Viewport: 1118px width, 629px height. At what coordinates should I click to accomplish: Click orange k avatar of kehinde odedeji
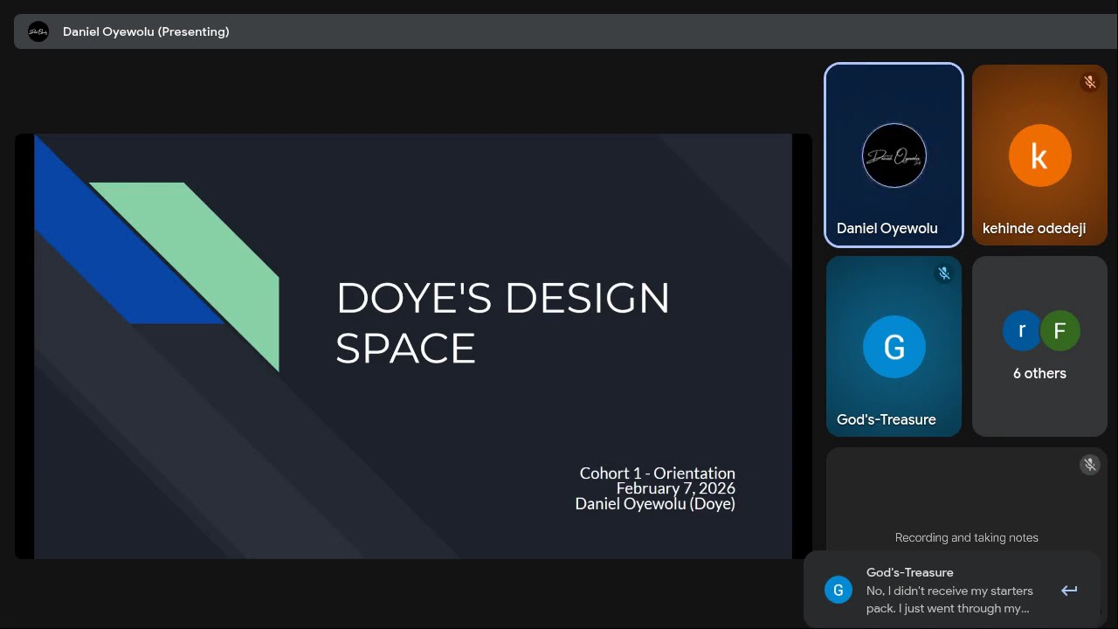point(1039,156)
